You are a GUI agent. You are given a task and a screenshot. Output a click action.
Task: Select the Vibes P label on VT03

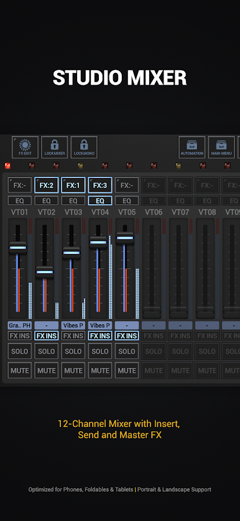tap(73, 326)
